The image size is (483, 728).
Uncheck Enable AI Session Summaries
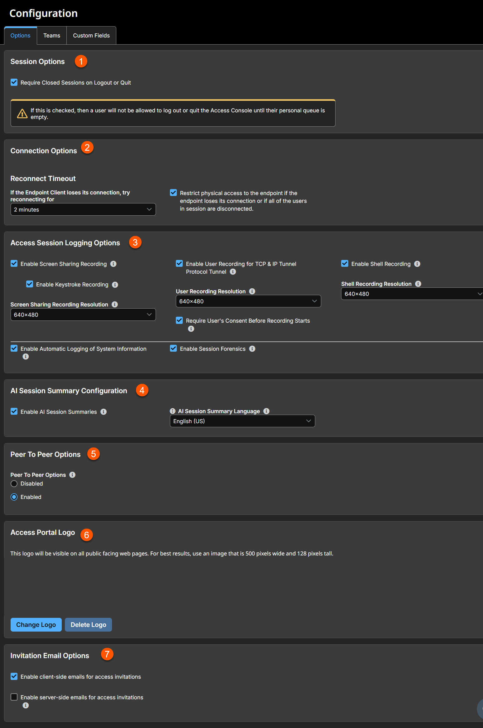tap(14, 412)
